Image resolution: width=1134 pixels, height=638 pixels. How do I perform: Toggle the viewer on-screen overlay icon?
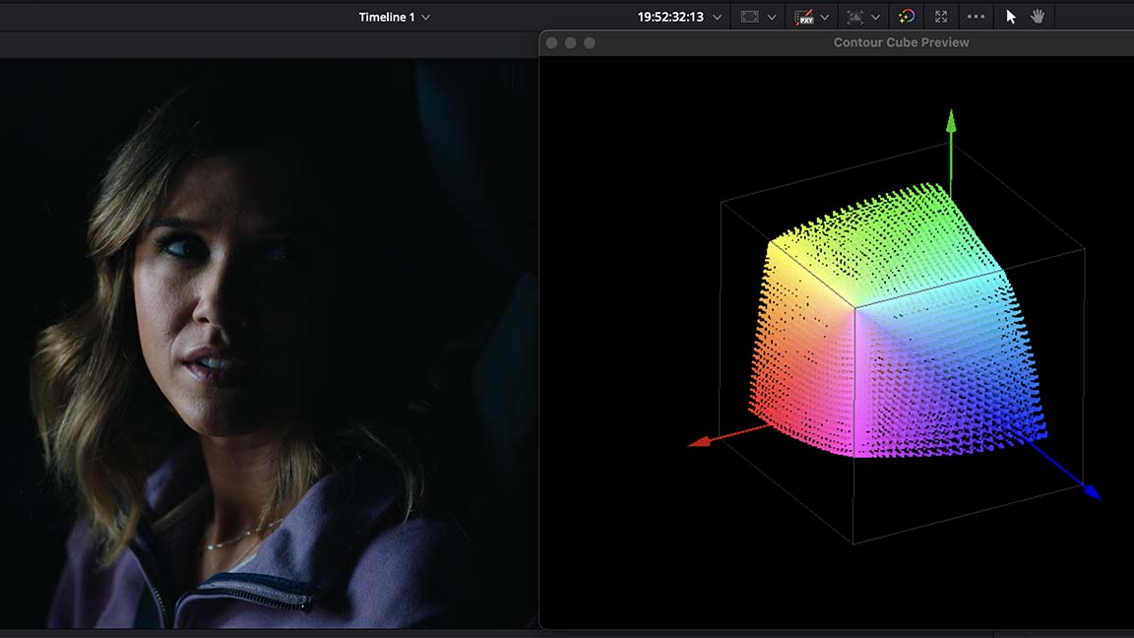(x=854, y=17)
